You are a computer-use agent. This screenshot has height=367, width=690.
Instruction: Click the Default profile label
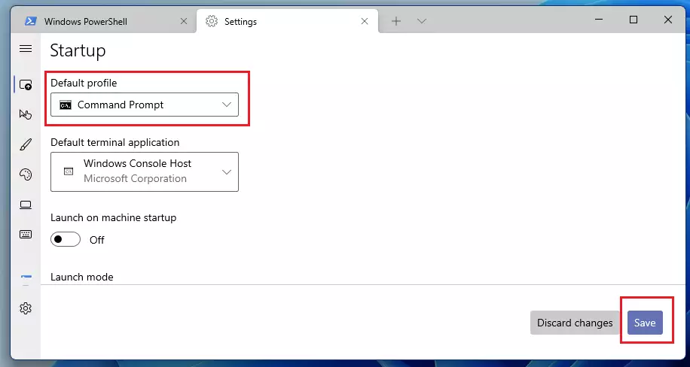pyautogui.click(x=84, y=83)
